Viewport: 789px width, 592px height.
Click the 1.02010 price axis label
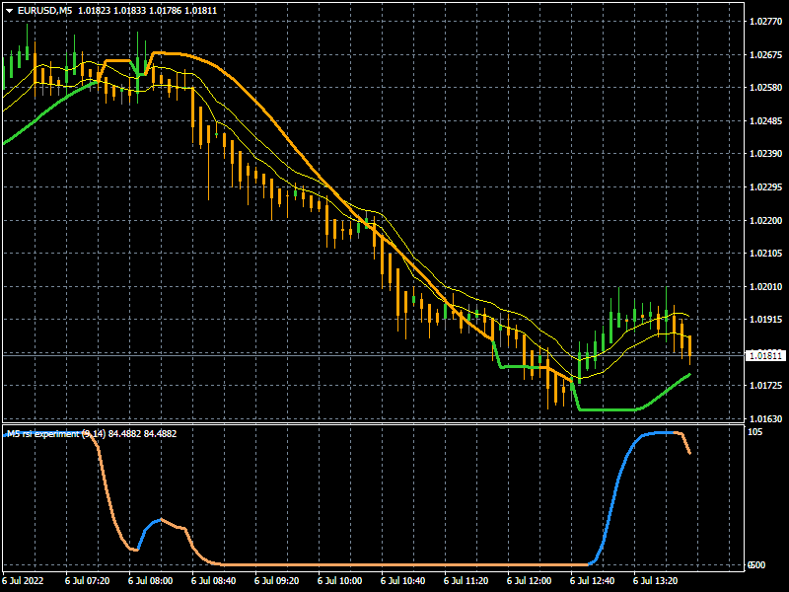(x=766, y=287)
